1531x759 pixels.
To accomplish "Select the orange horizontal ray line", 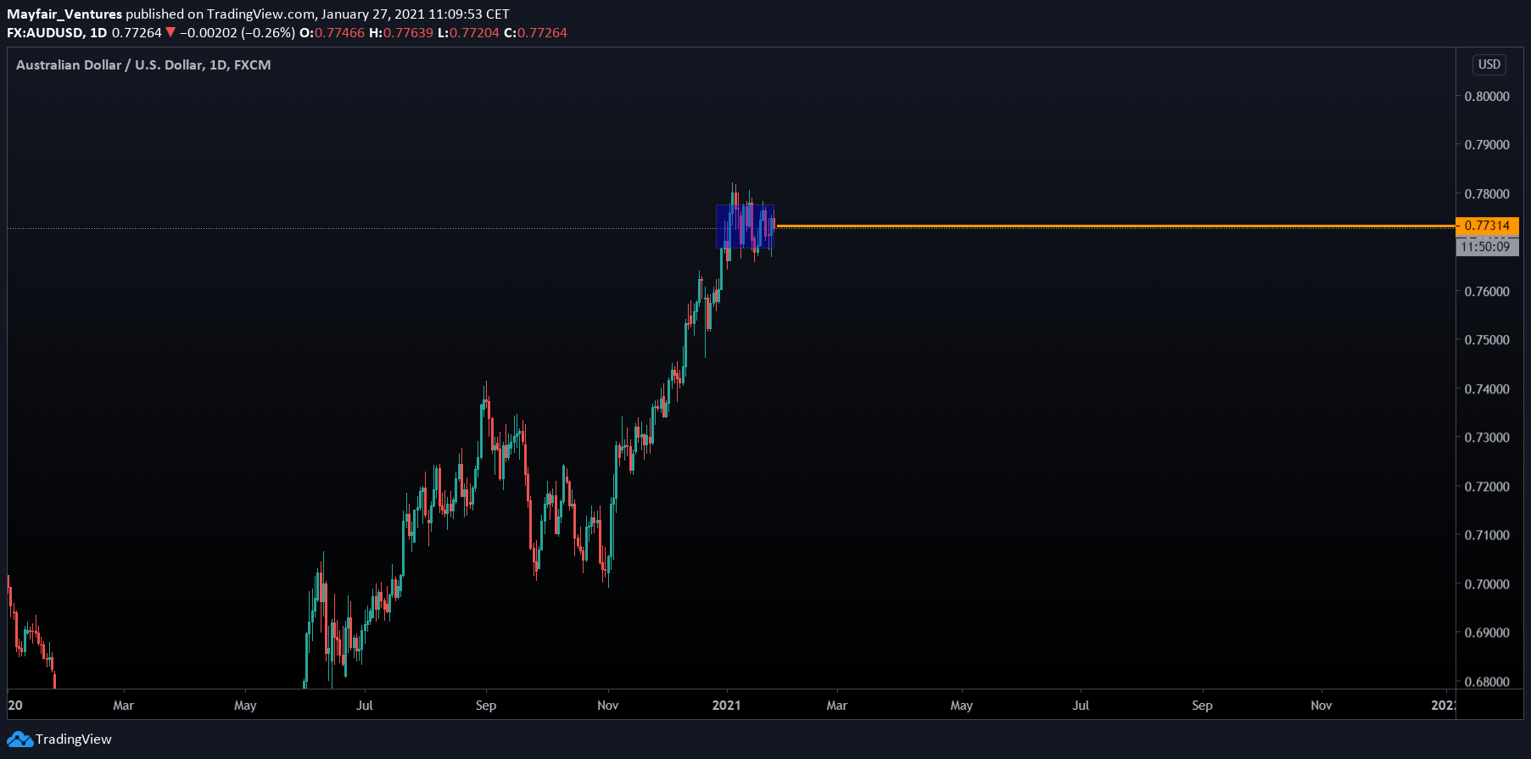I will (x=1115, y=226).
